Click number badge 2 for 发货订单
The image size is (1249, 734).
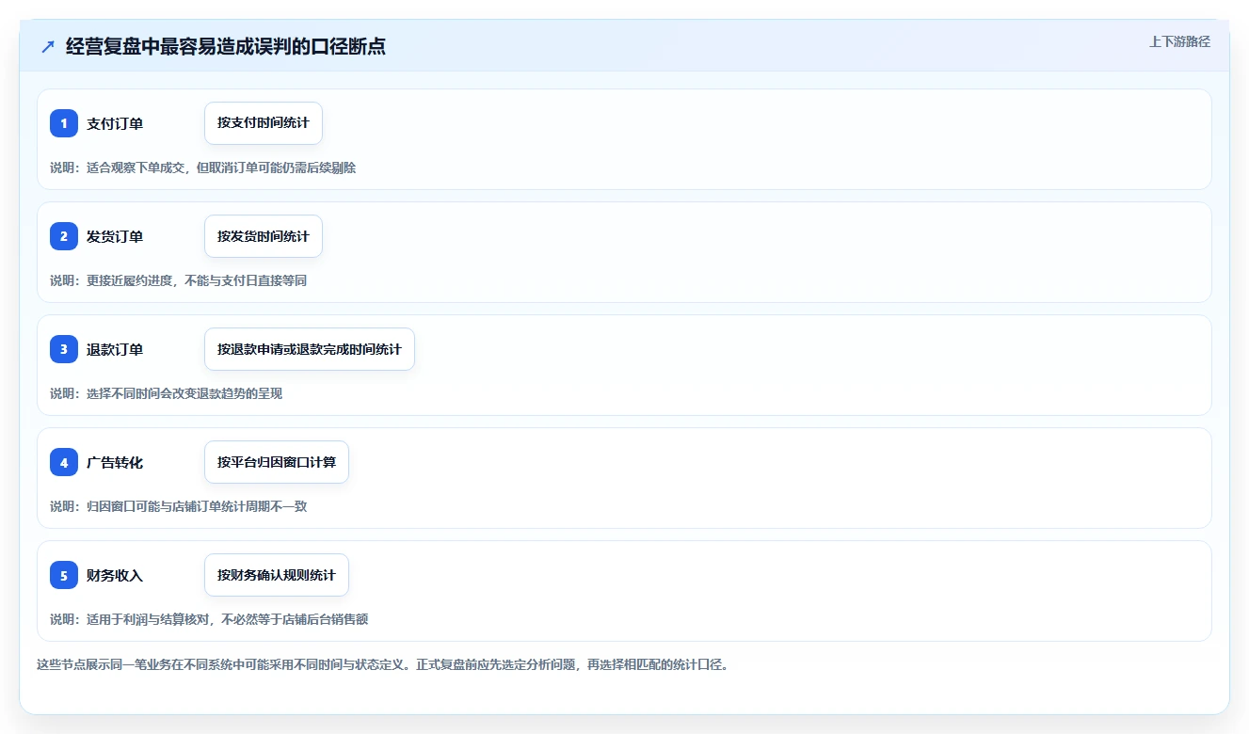click(64, 236)
